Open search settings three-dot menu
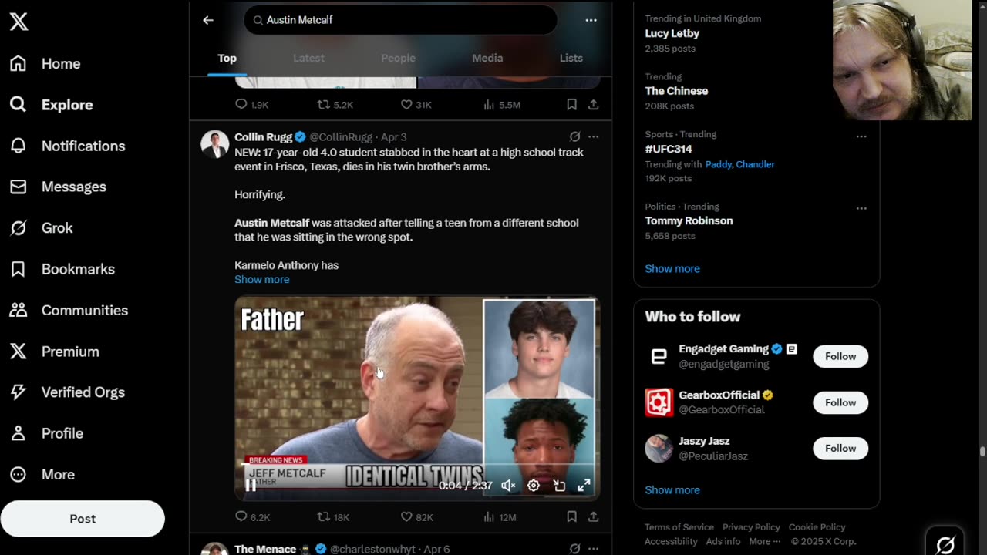 591,20
